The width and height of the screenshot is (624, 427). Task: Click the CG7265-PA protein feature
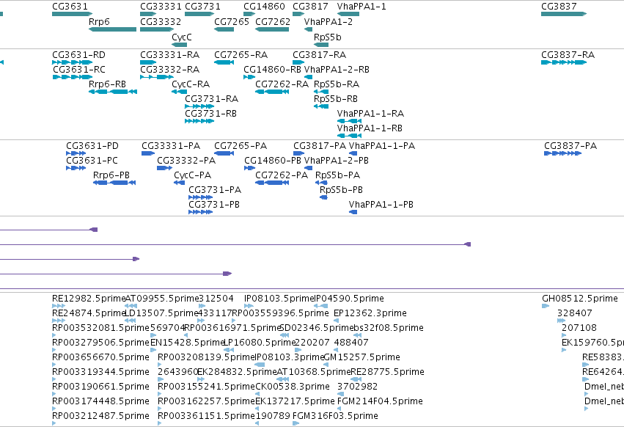coord(224,153)
